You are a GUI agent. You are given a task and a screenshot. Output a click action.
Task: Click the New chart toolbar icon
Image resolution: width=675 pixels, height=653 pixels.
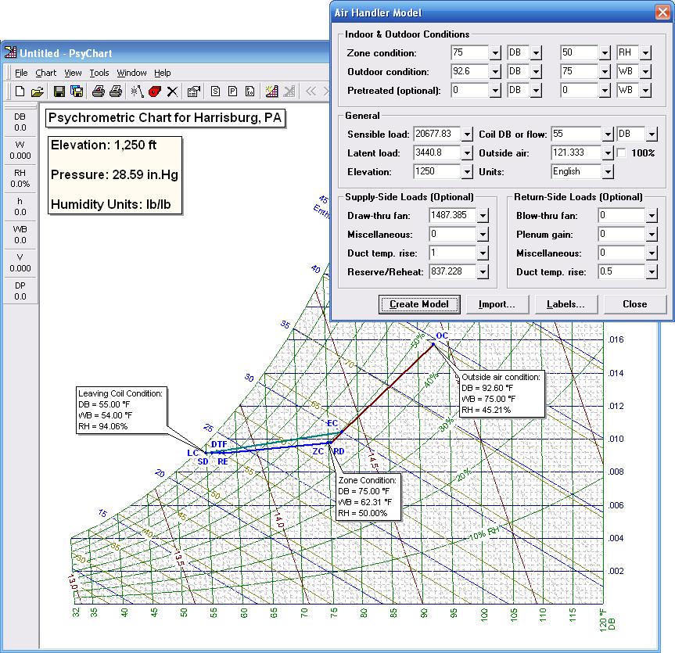click(20, 91)
